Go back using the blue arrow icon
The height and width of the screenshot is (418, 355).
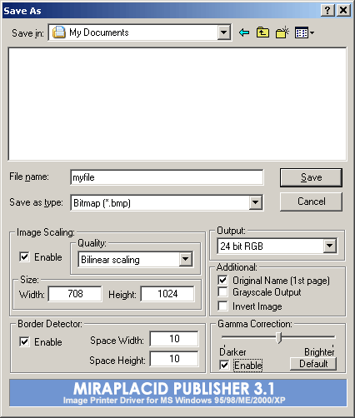(x=244, y=32)
